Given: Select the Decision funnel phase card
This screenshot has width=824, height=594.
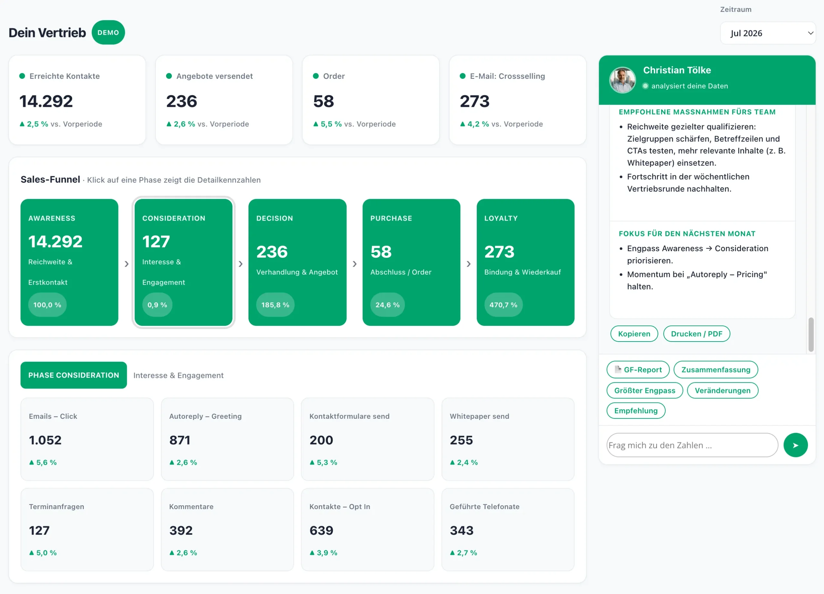Looking at the screenshot, I should pyautogui.click(x=297, y=262).
